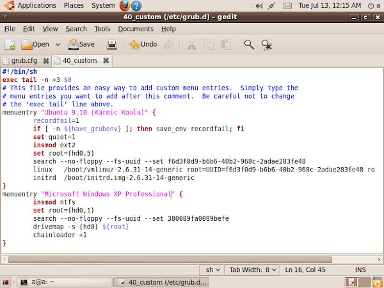Image resolution: width=384 pixels, height=288 pixels.
Task: Open the File menu
Action: coord(10,29)
